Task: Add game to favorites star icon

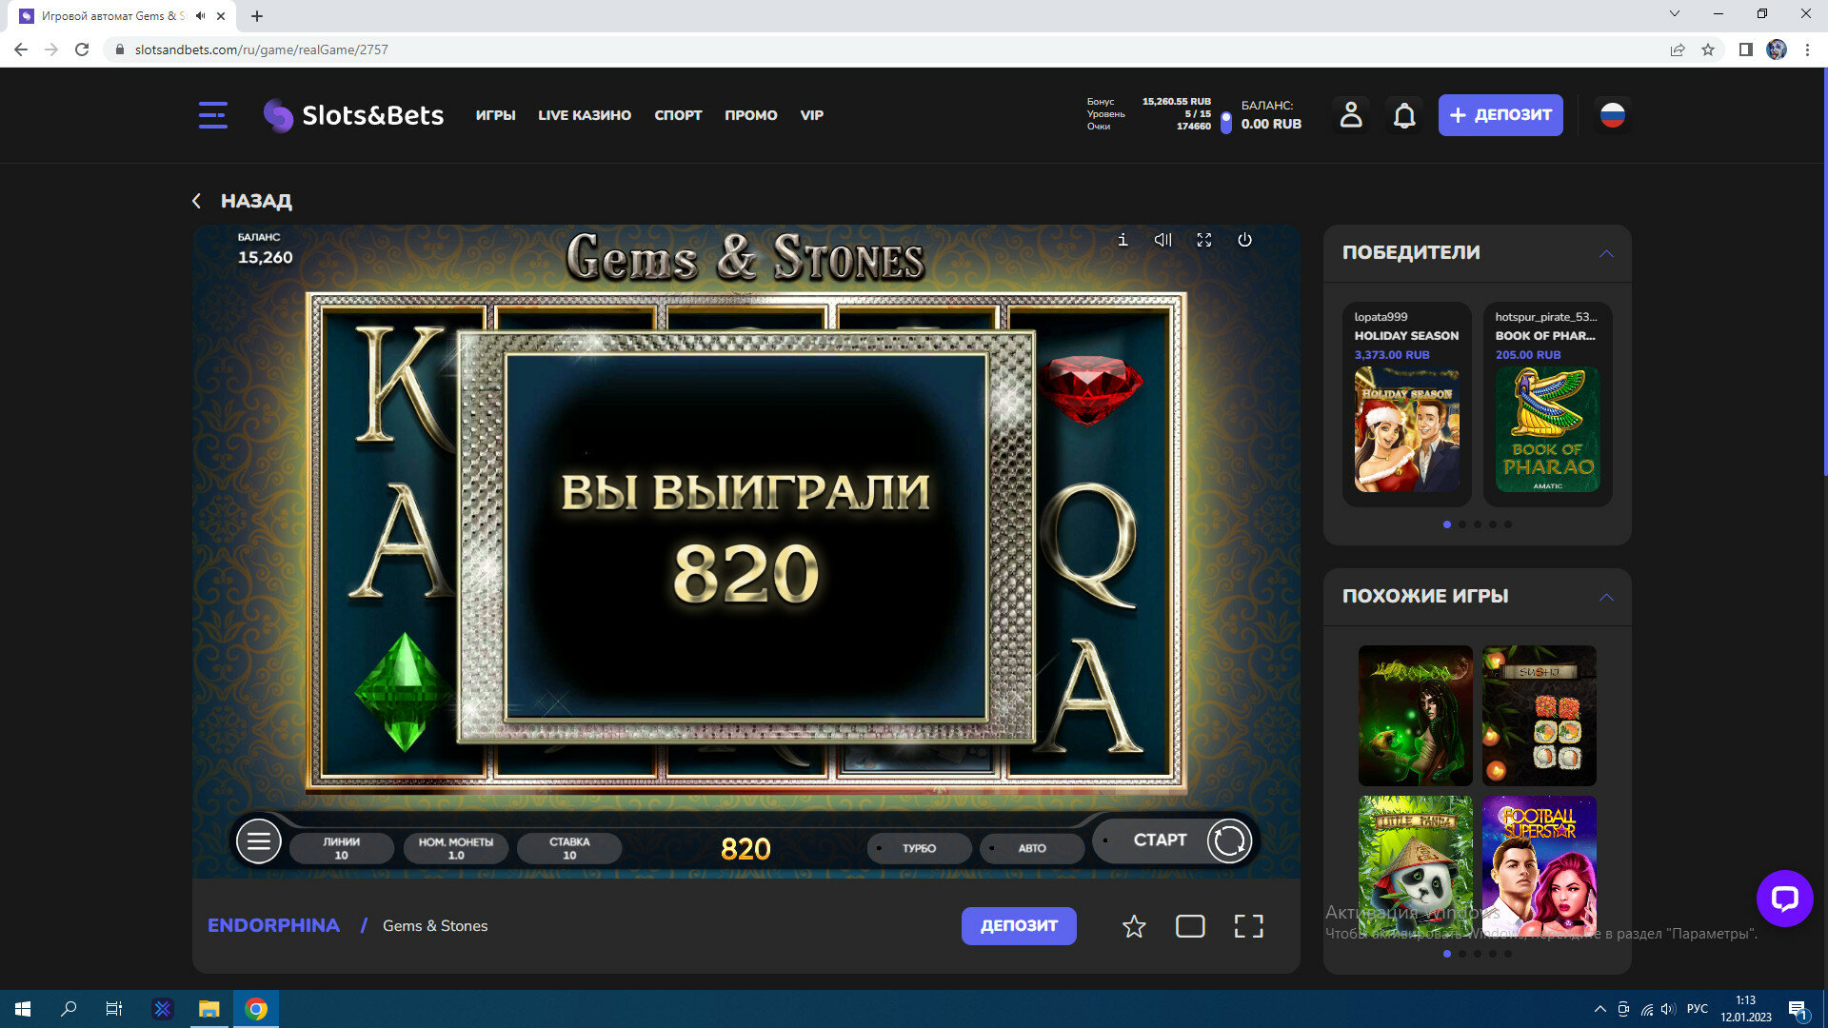Action: pos(1134,926)
